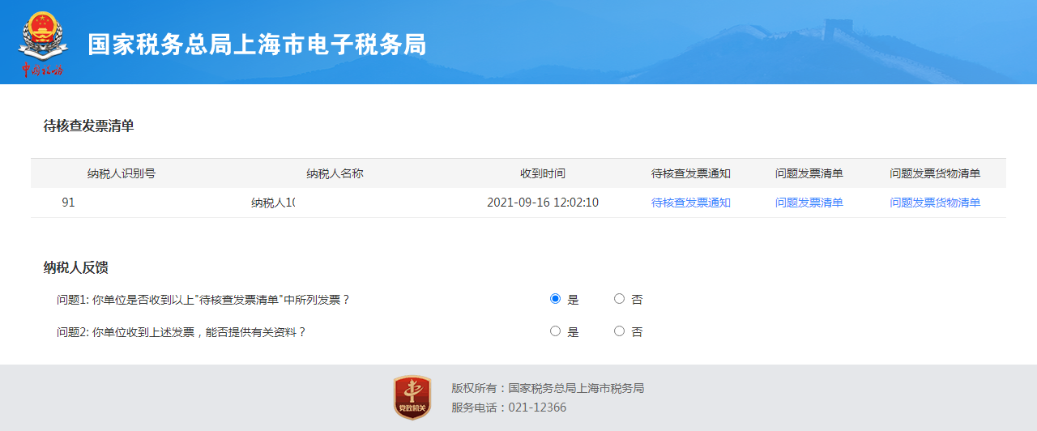Click the 纳税人名称 column header
Viewport: 1037px width, 431px height.
(335, 173)
